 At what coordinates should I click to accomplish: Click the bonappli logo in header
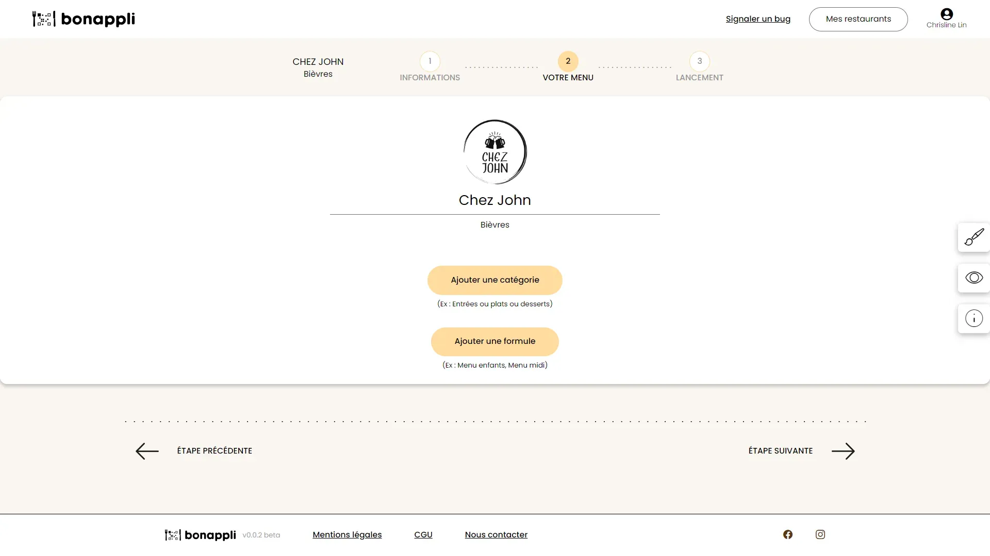tap(84, 19)
